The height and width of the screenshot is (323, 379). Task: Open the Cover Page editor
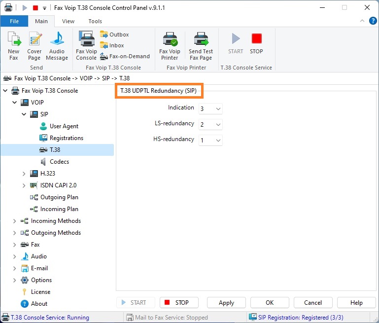pos(34,46)
